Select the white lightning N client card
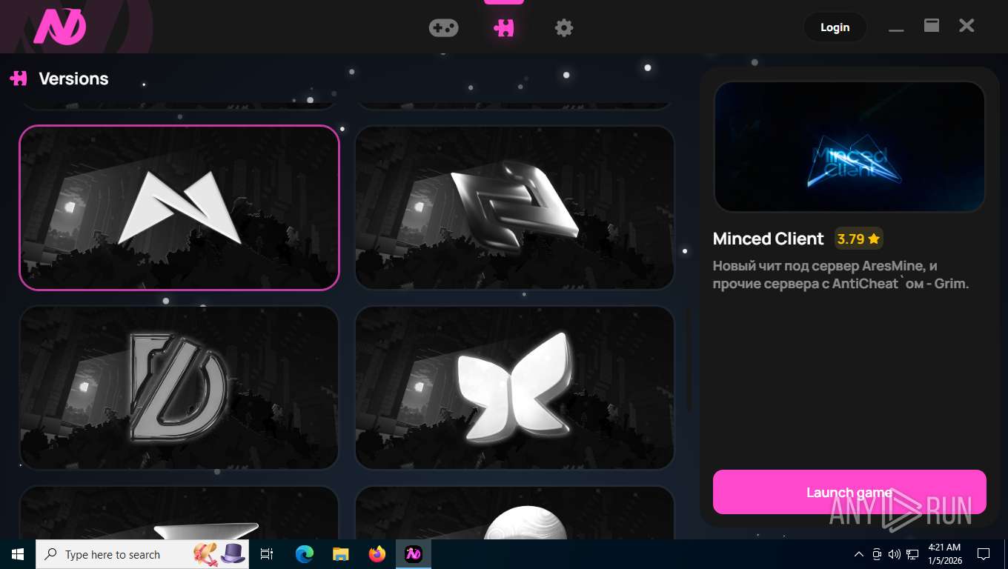This screenshot has width=1008, height=569. click(x=179, y=207)
